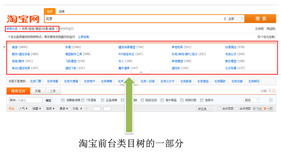Toggle the 7天退换 checkbox
Viewport: 281px width, 153px height.
pyautogui.click(x=83, y=100)
